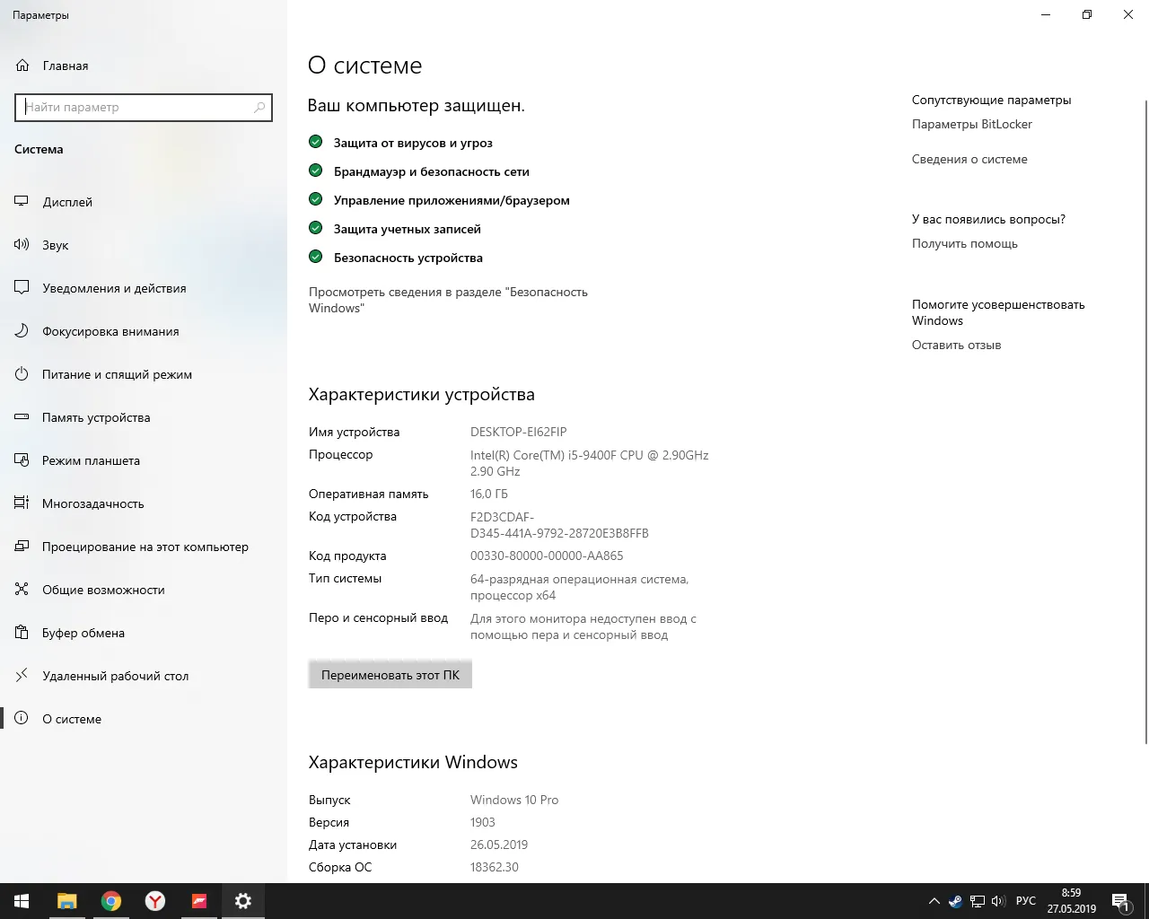Image resolution: width=1149 pixels, height=919 pixels.
Task: Click product code 00330-80000-00000-AA865
Action: 547,556
